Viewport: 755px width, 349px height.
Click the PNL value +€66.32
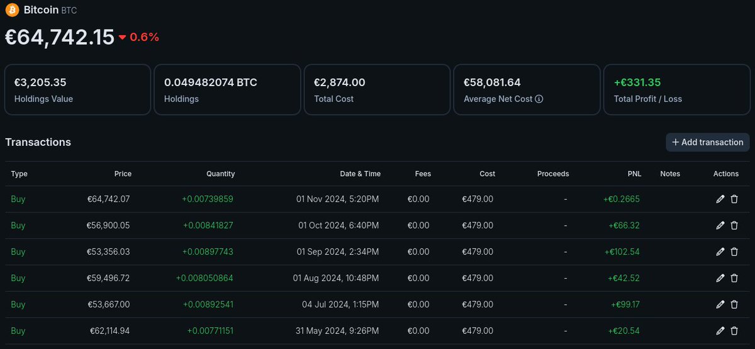[x=624, y=226]
